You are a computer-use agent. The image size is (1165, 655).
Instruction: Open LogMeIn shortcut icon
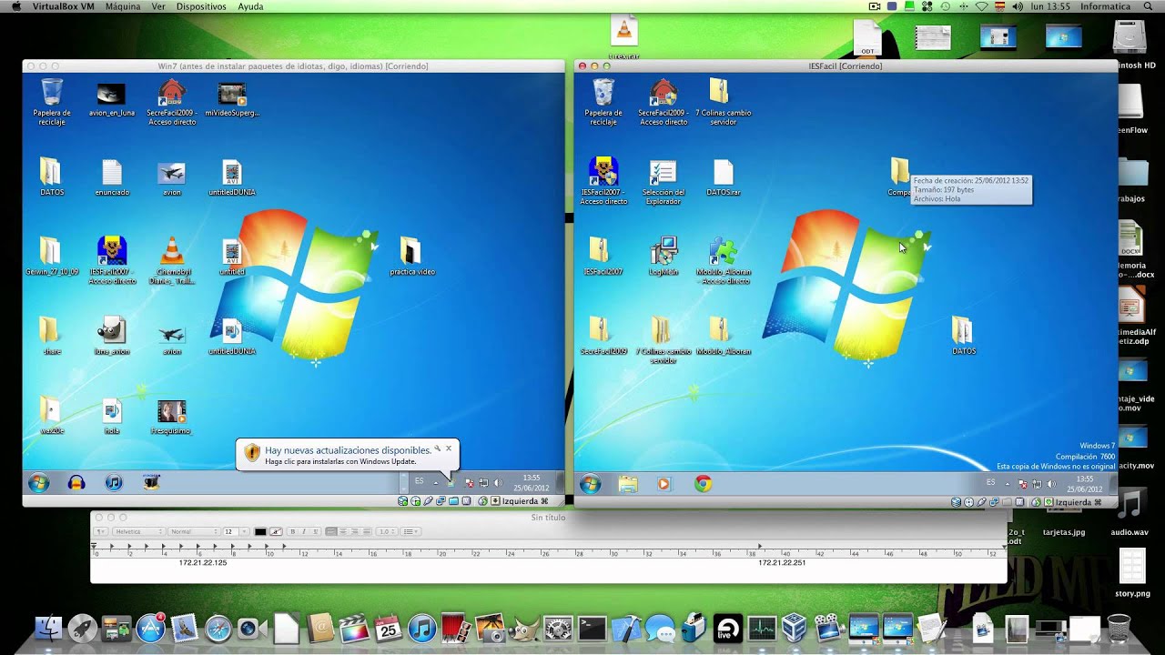coord(663,257)
